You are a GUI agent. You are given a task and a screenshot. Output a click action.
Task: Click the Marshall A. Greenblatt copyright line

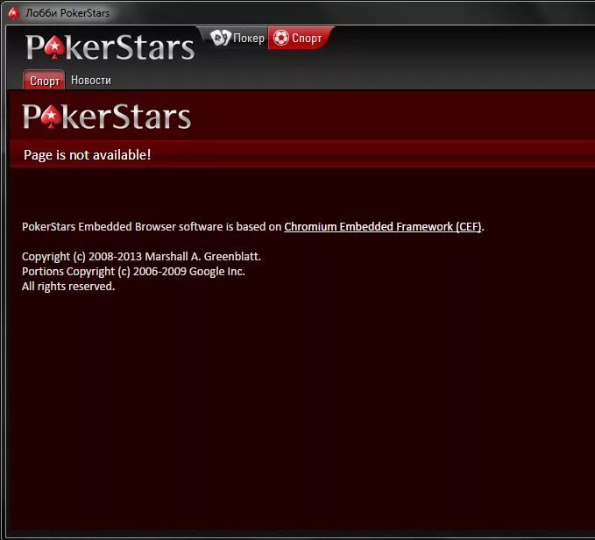point(141,257)
